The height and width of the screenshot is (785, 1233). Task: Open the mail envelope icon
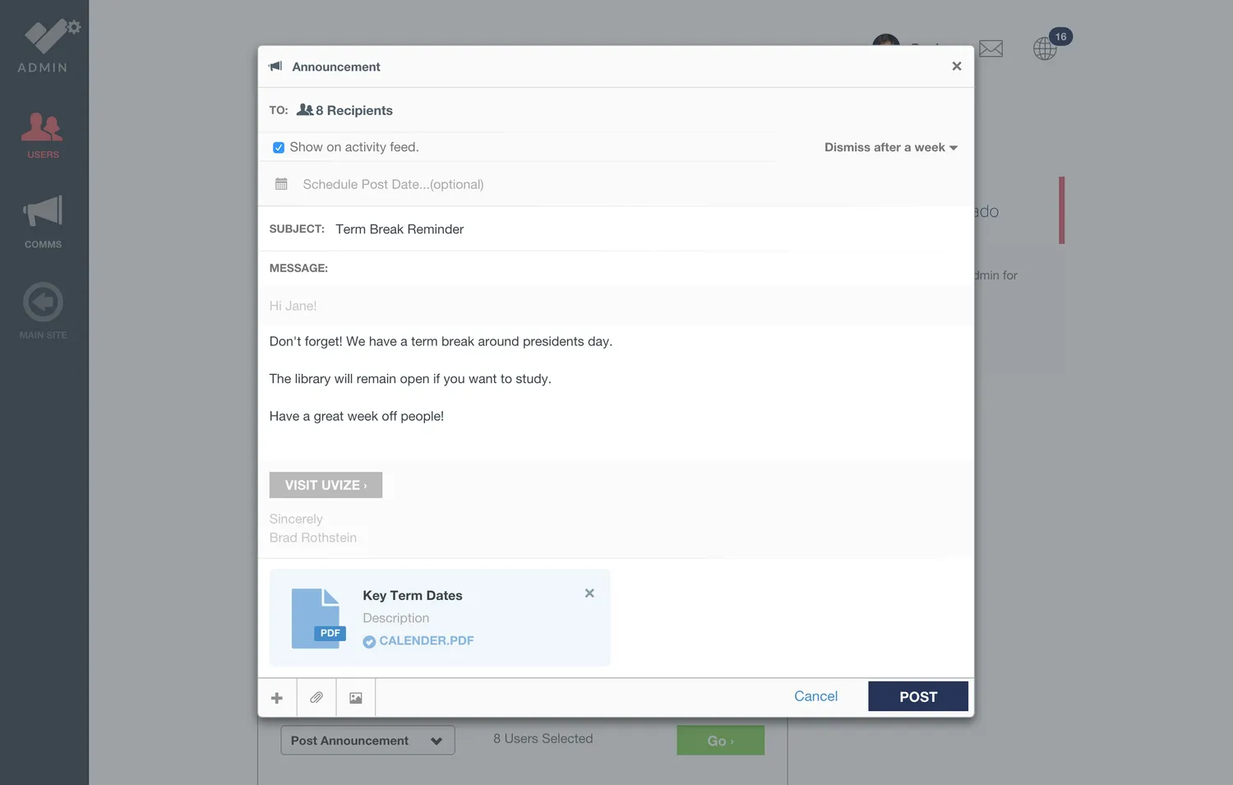click(x=991, y=49)
